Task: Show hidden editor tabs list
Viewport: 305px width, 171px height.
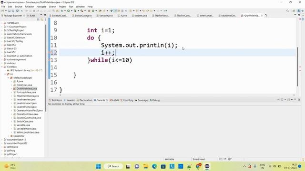Action: [266, 15]
